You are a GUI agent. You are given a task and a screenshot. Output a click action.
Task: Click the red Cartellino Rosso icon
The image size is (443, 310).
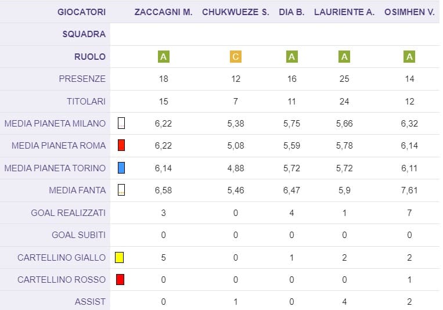pyautogui.click(x=120, y=279)
